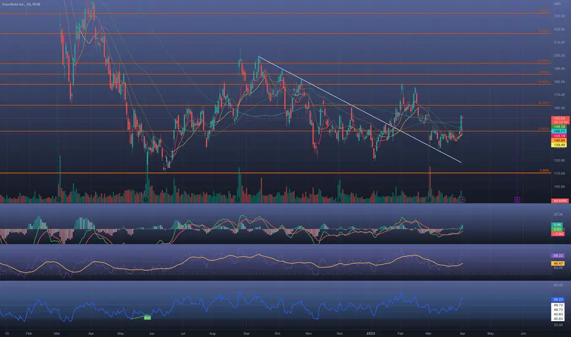Image resolution: width=571 pixels, height=337 pixels.
Task: Click the 5.96 MACD histogram value label
Action: [x=558, y=225]
